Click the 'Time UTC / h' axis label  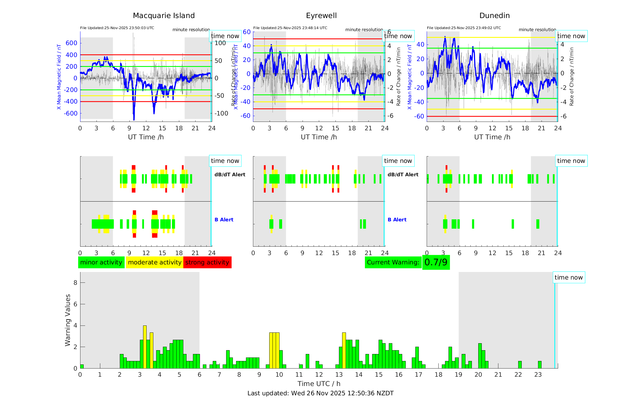coord(319,384)
